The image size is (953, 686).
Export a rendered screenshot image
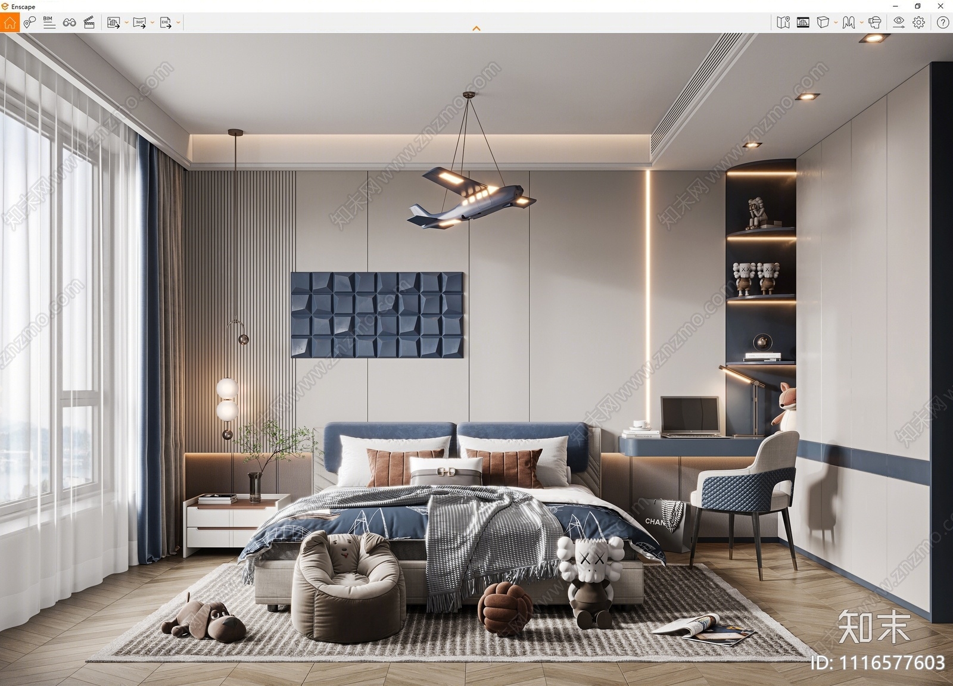pyautogui.click(x=113, y=23)
